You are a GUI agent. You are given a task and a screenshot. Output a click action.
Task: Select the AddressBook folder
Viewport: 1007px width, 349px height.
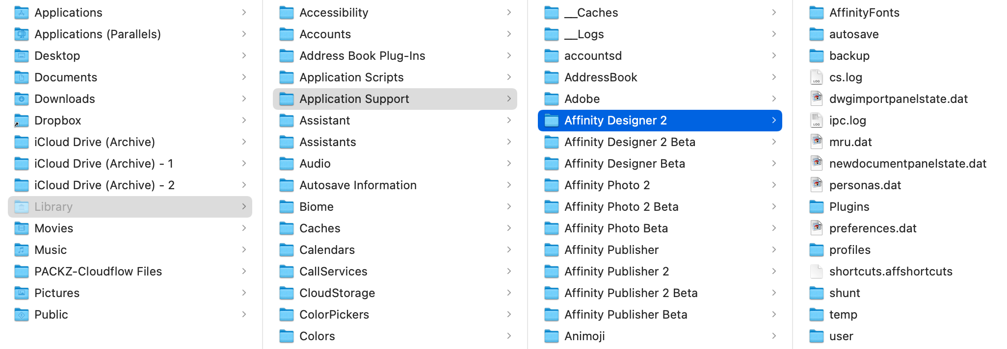click(x=660, y=77)
